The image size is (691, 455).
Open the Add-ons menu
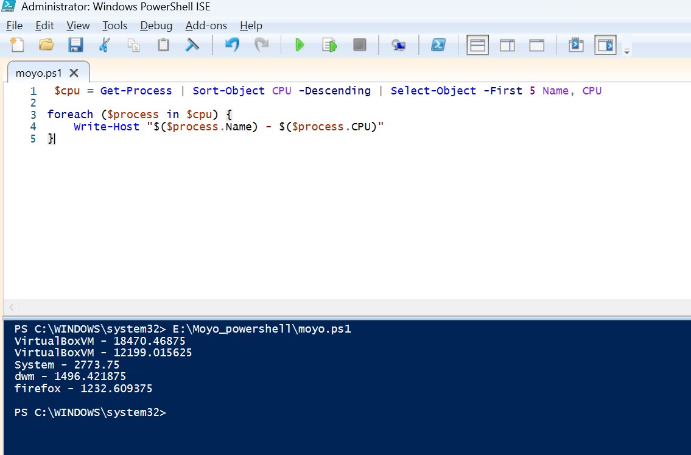click(x=206, y=26)
